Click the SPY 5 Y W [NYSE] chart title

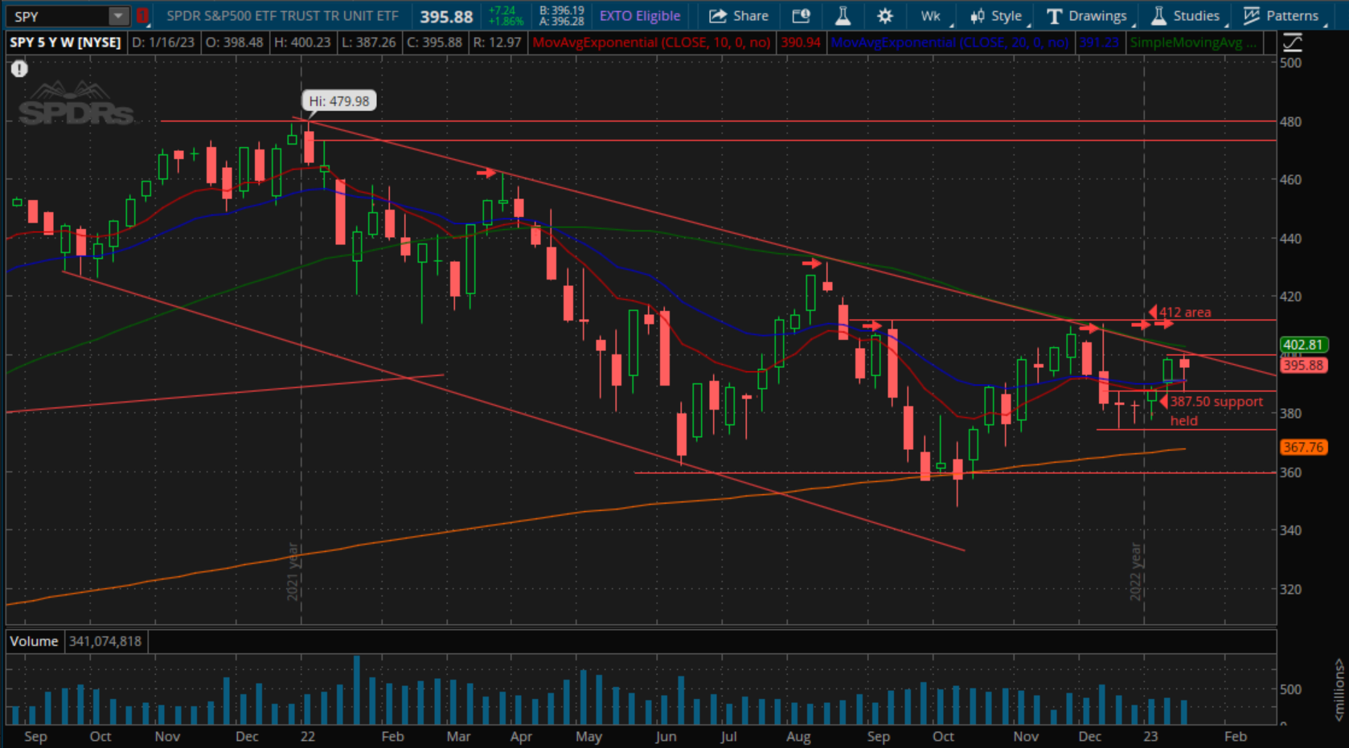click(65, 43)
